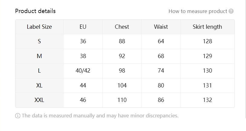Click the Product details heading
The height and width of the screenshot is (131, 246).
click(x=35, y=11)
